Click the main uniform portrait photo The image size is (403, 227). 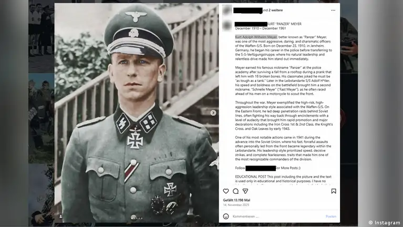click(x=137, y=112)
